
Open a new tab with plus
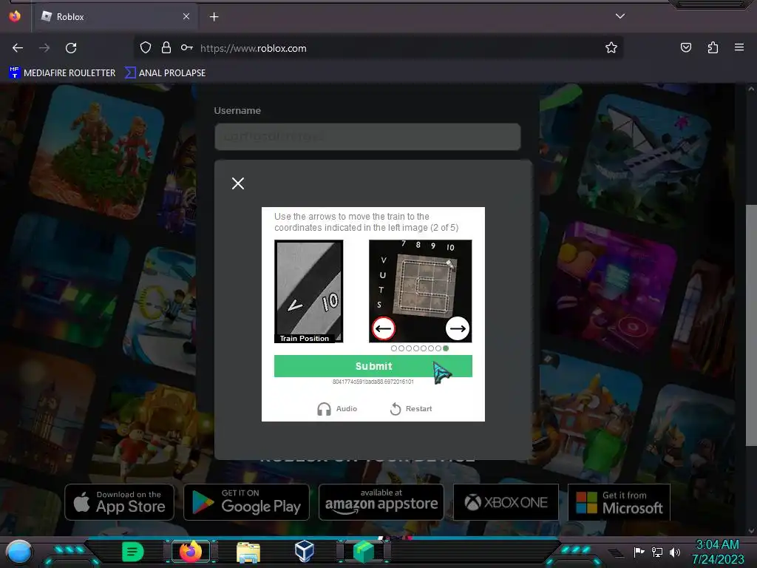point(214,17)
